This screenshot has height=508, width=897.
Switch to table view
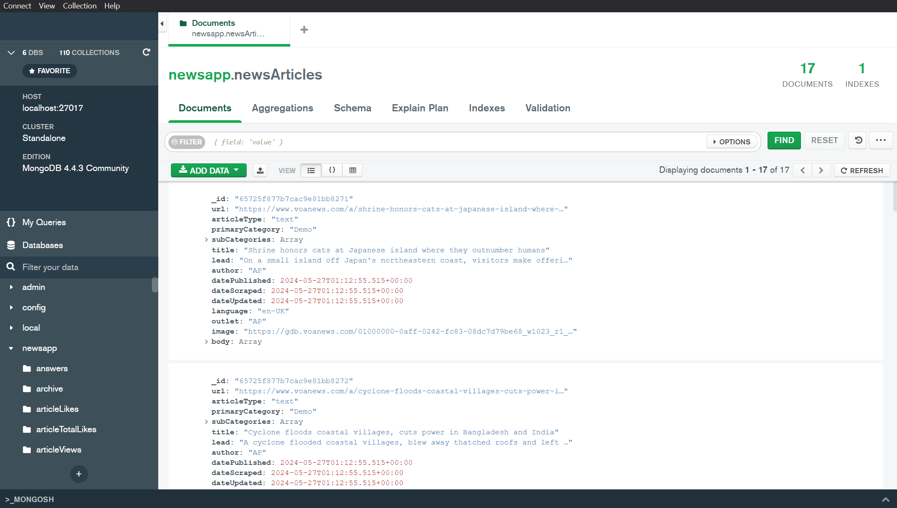353,170
